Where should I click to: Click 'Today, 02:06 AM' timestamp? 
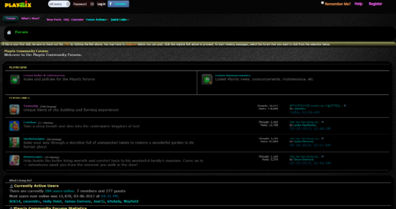(x=304, y=112)
